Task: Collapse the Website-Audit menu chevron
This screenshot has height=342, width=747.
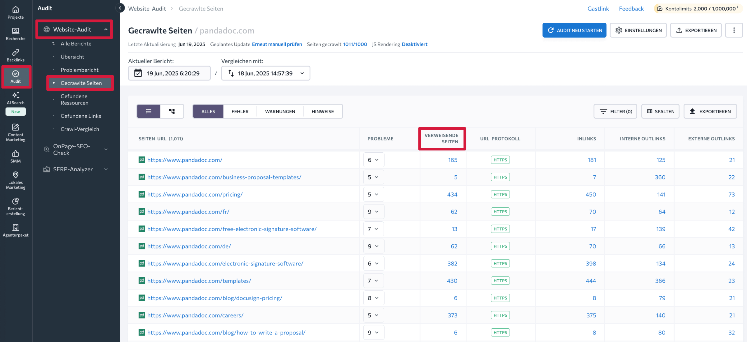Action: click(106, 29)
